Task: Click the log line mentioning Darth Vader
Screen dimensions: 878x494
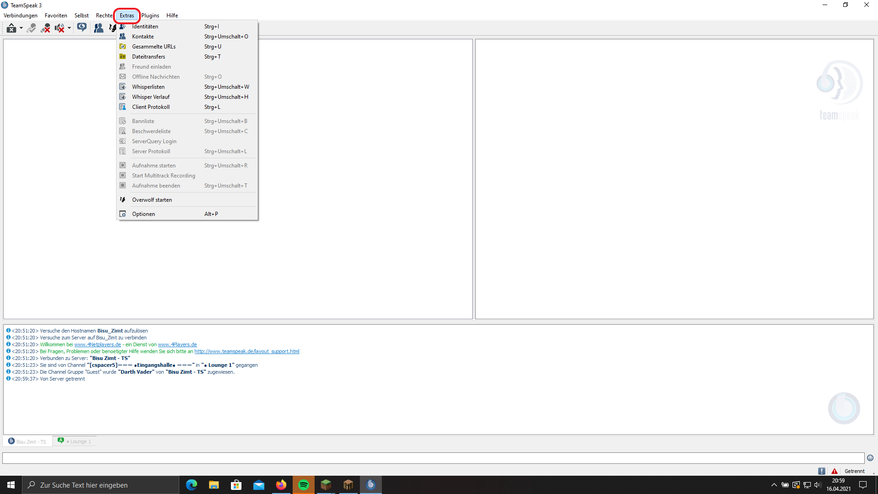Action: point(120,372)
